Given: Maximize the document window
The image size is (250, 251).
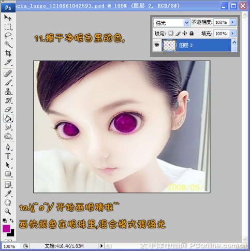Looking at the screenshot, I should point(233,6).
